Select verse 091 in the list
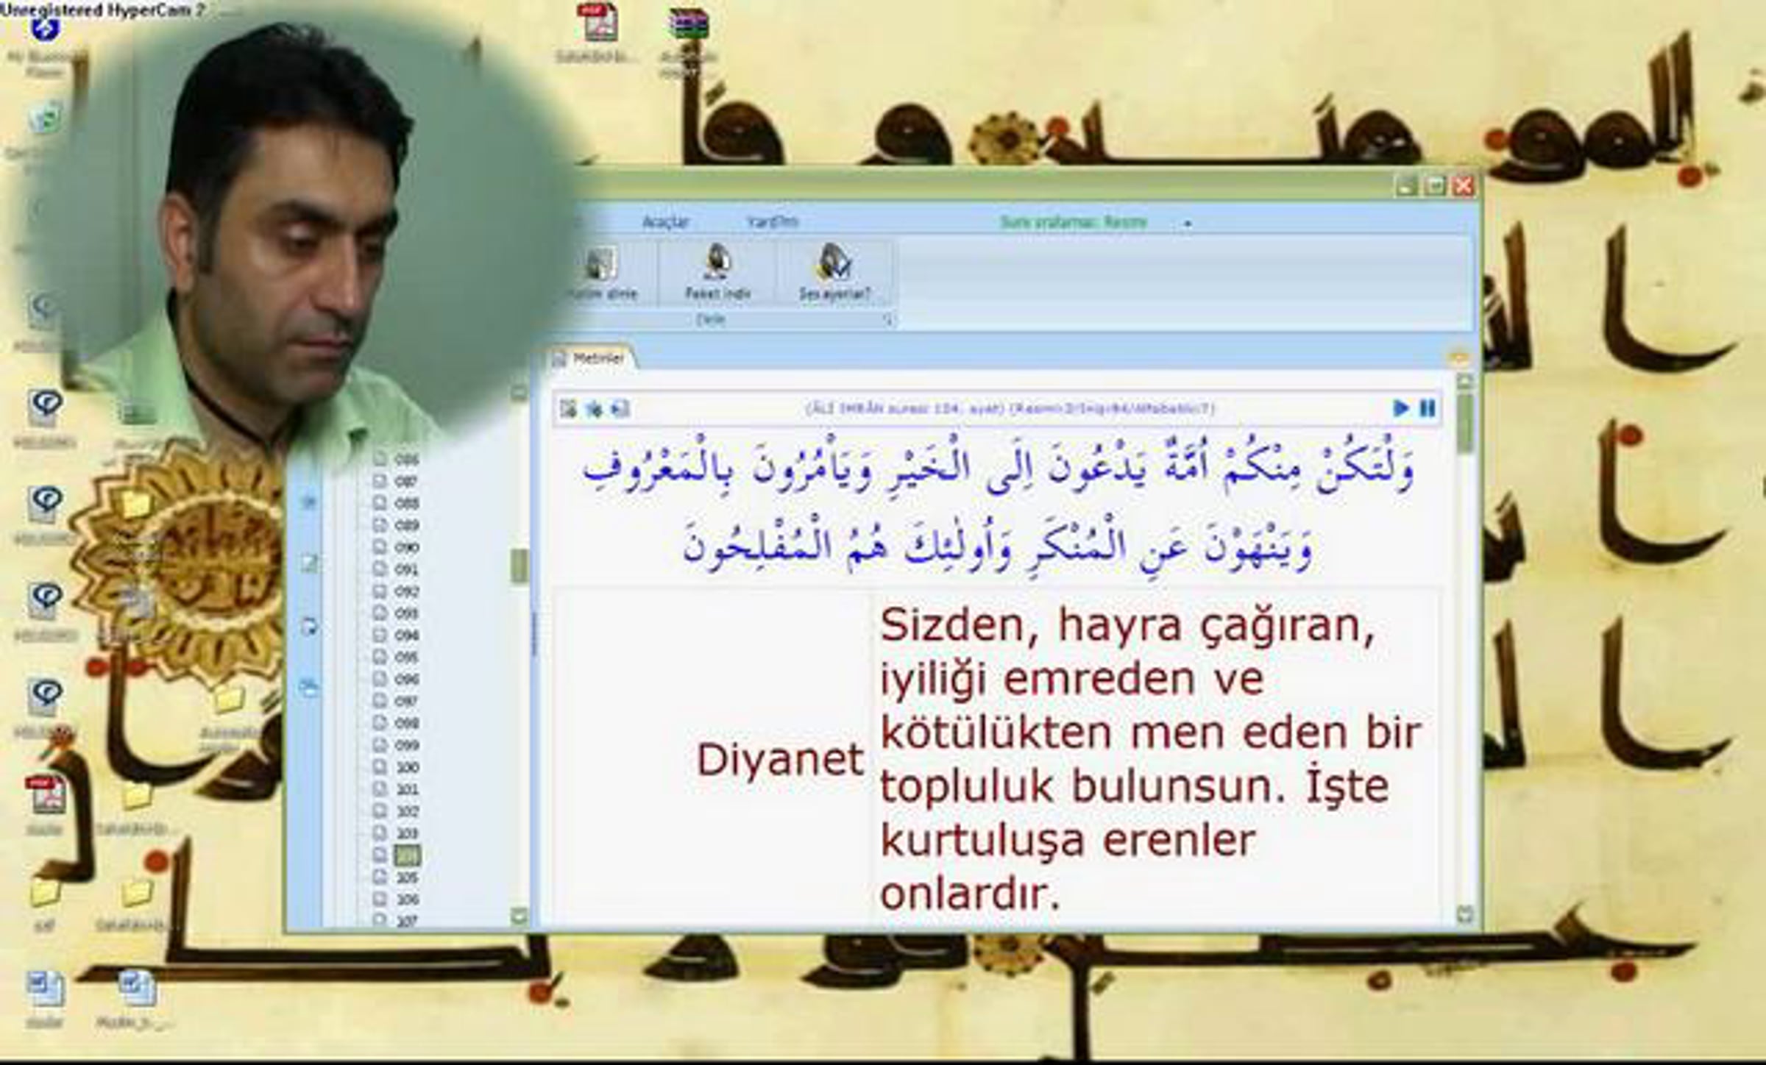The image size is (1766, 1065). click(405, 569)
